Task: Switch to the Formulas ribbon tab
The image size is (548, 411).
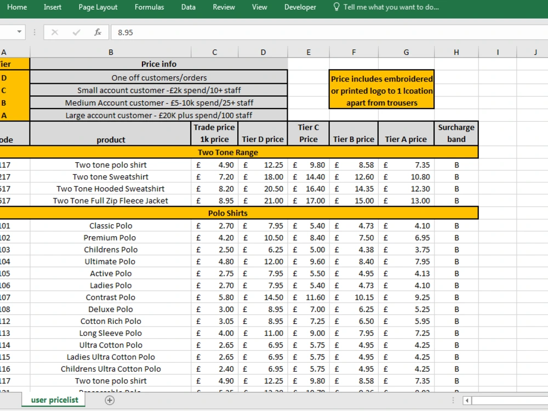Action: (148, 7)
